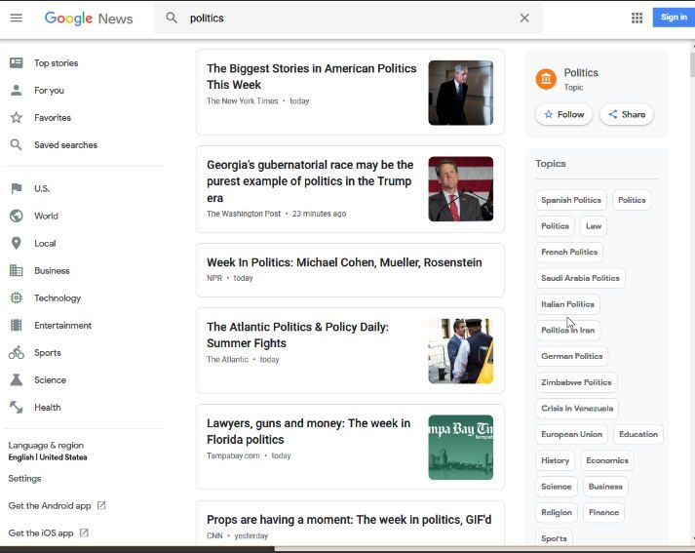Read the Week In Politics NPR article
The width and height of the screenshot is (695, 553).
344,262
